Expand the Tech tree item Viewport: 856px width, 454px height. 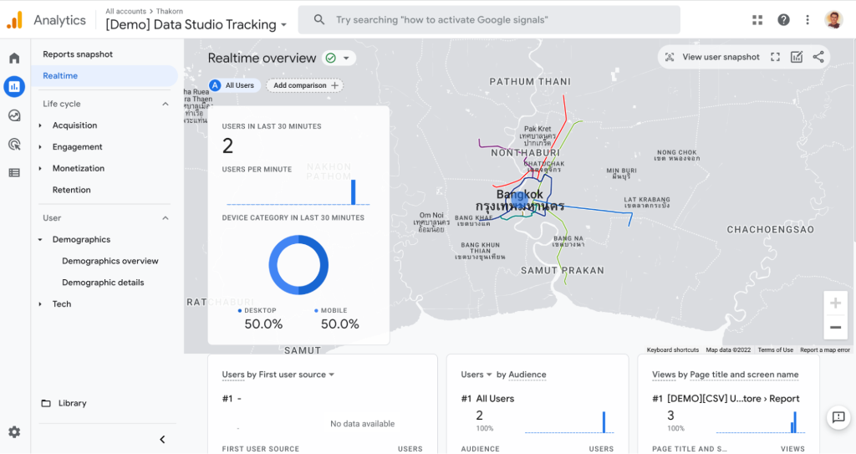pos(40,304)
